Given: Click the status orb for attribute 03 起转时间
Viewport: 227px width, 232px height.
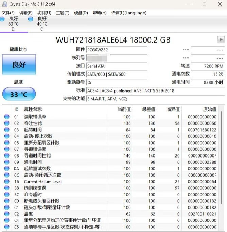Looking at the screenshot, I should 7,130.
